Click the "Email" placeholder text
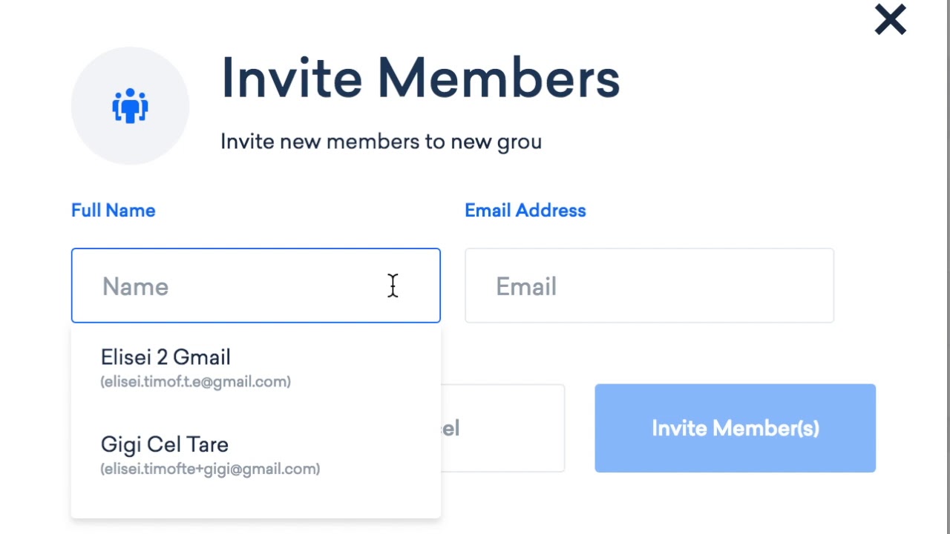Screen dimensions: 950x534 point(525,287)
